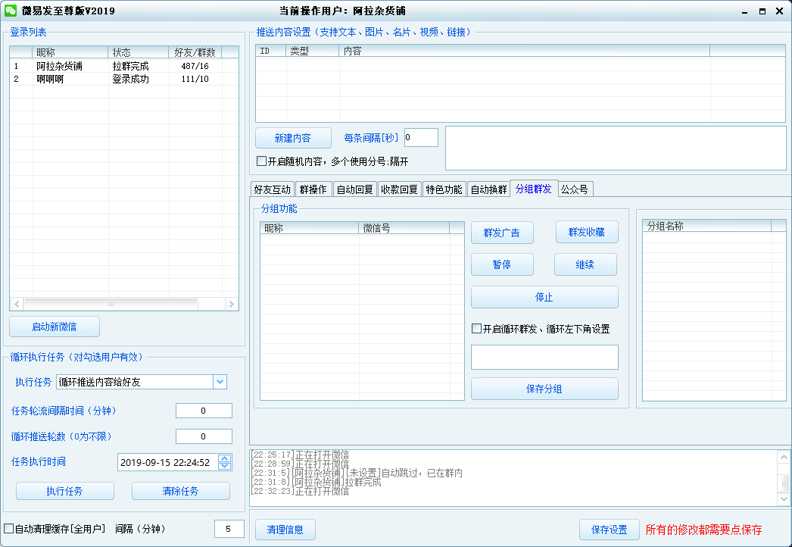Click 保存设置 button
The height and width of the screenshot is (547, 792).
click(610, 530)
